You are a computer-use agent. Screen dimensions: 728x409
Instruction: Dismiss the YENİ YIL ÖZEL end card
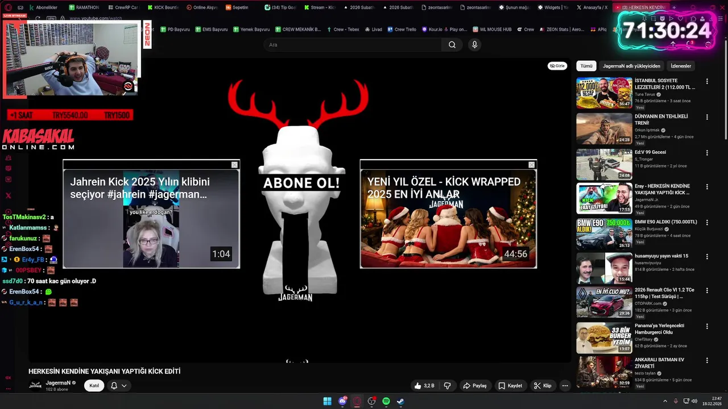coord(532,165)
